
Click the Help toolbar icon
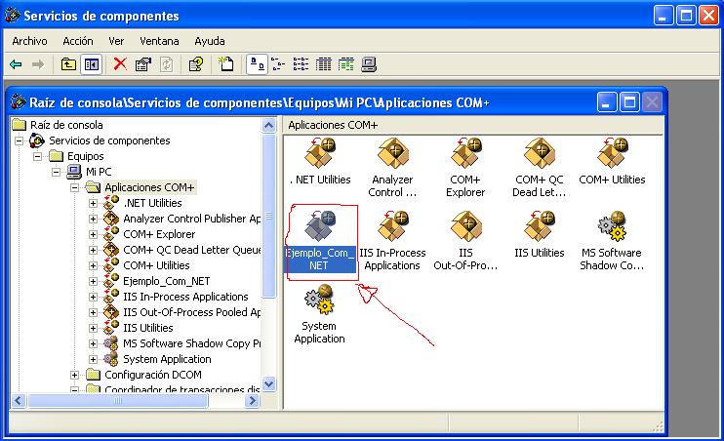196,64
